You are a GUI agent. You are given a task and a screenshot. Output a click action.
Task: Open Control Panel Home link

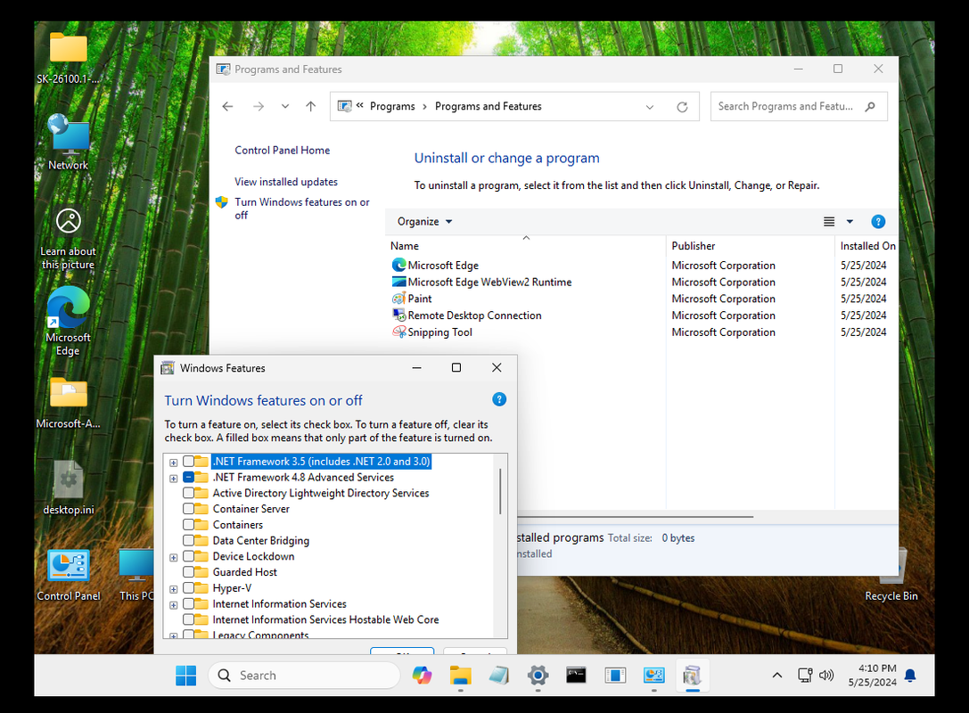point(282,150)
